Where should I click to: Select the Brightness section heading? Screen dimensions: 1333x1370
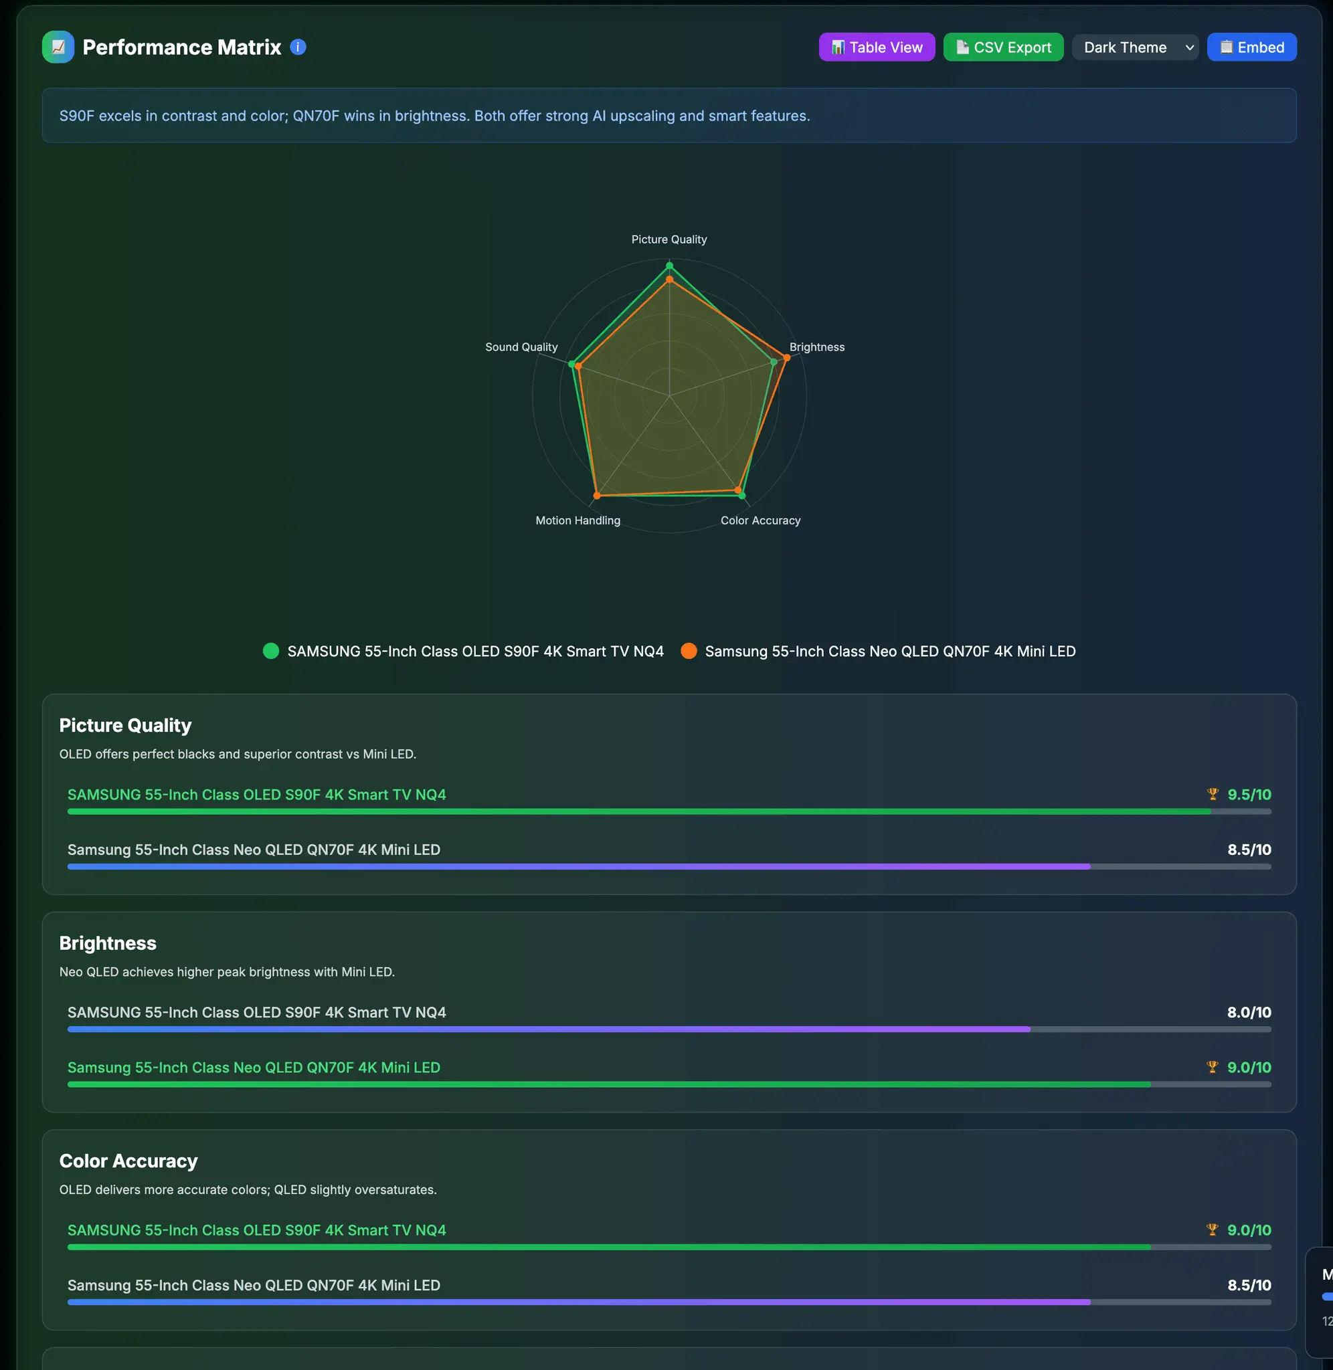[x=108, y=943]
